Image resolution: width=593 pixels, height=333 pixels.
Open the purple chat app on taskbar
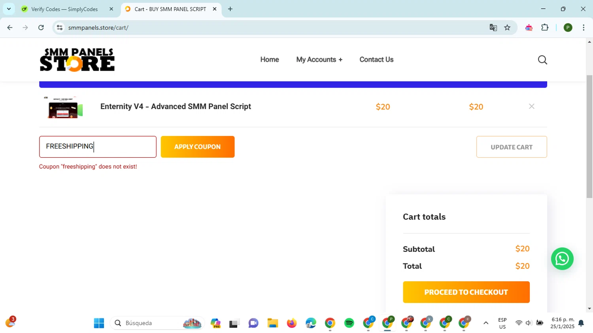click(253, 323)
